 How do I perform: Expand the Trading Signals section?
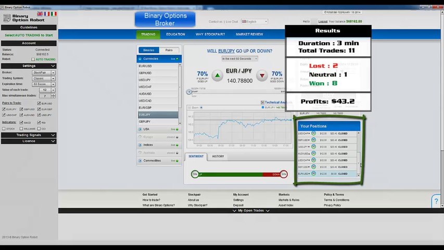29,135
